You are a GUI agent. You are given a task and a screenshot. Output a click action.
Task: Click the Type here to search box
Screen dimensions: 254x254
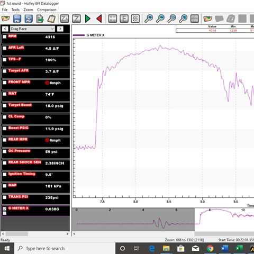(65, 248)
